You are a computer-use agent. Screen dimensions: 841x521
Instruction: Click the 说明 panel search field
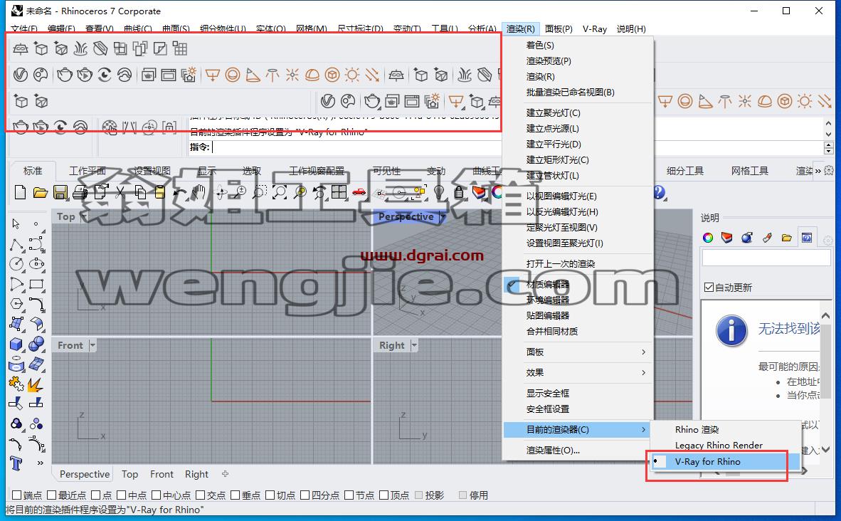pyautogui.click(x=766, y=258)
